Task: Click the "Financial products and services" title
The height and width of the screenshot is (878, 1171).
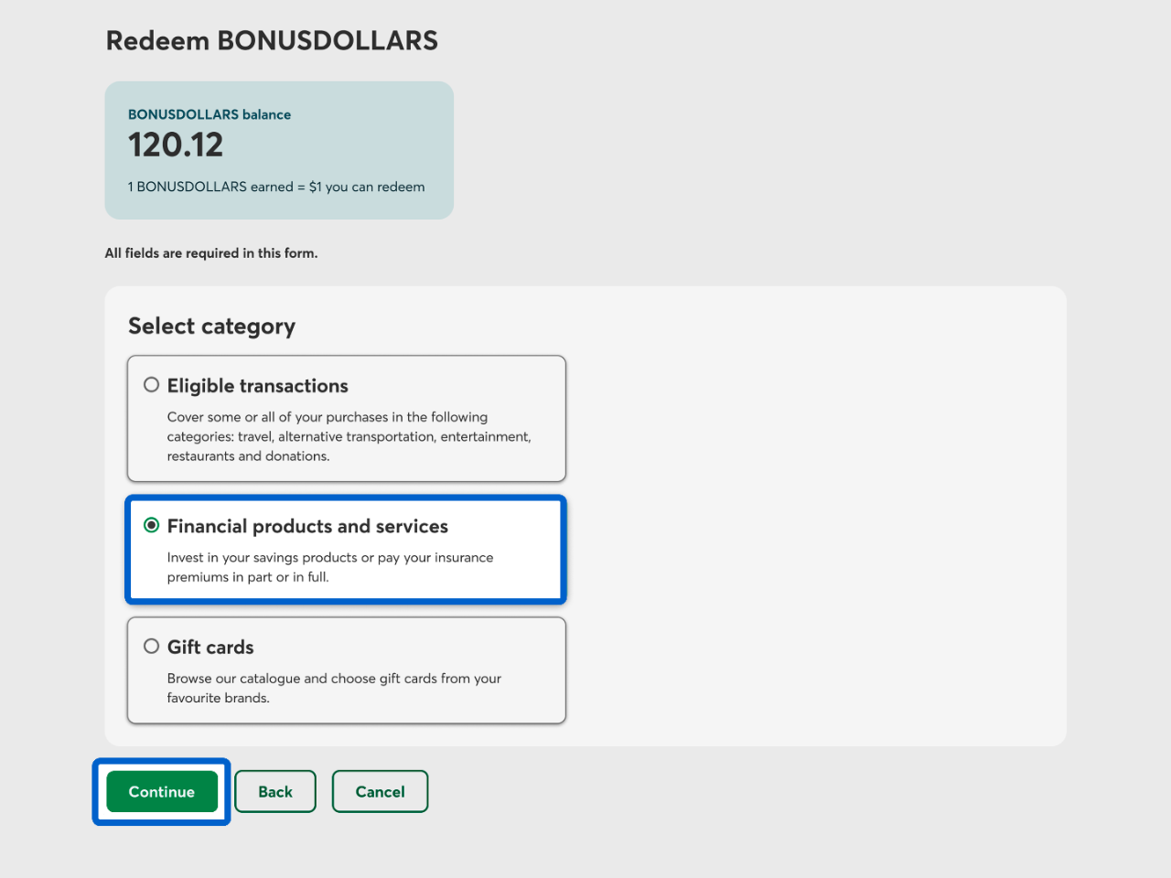Action: click(307, 527)
